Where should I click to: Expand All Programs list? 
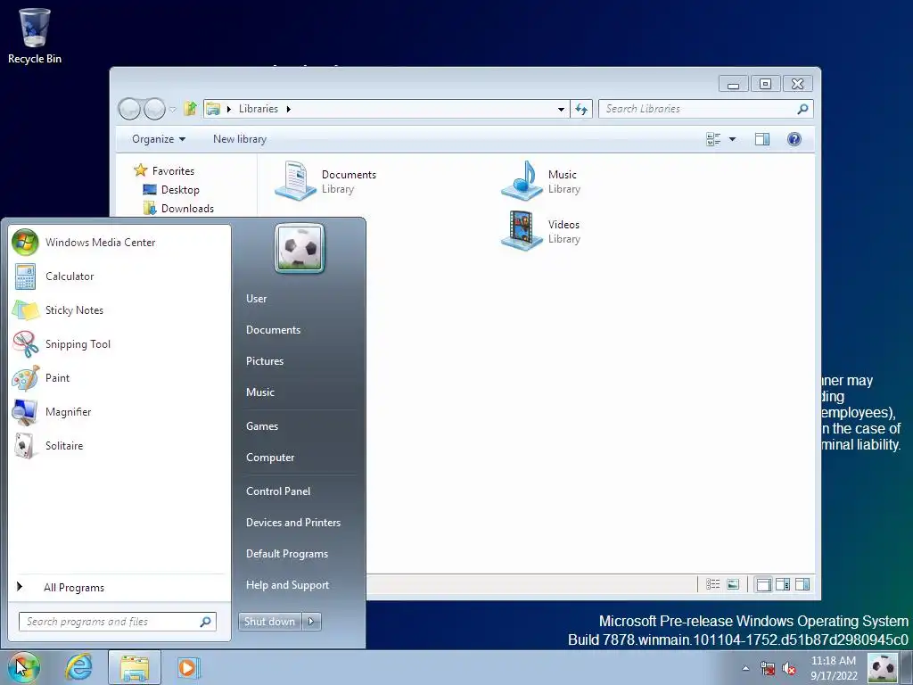[119, 587]
